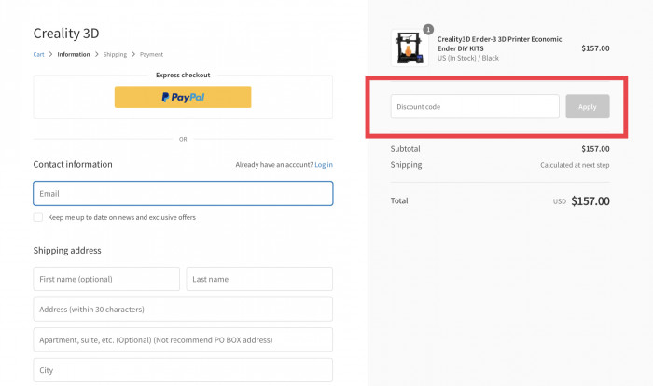Enable Keep me up to date checkbox
The width and height of the screenshot is (653, 386).
coord(38,217)
